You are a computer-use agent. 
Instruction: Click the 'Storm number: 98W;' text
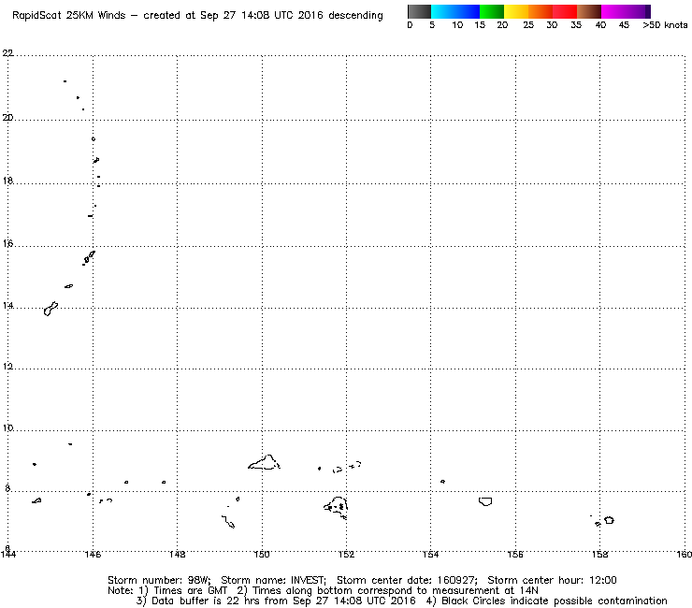click(x=159, y=580)
